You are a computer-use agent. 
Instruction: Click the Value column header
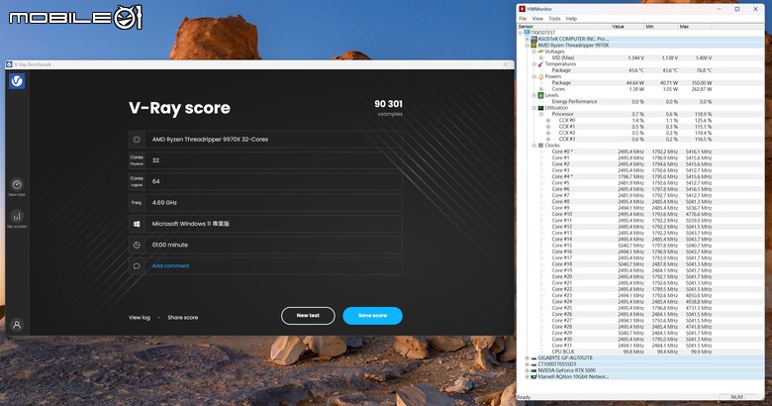pos(627,27)
